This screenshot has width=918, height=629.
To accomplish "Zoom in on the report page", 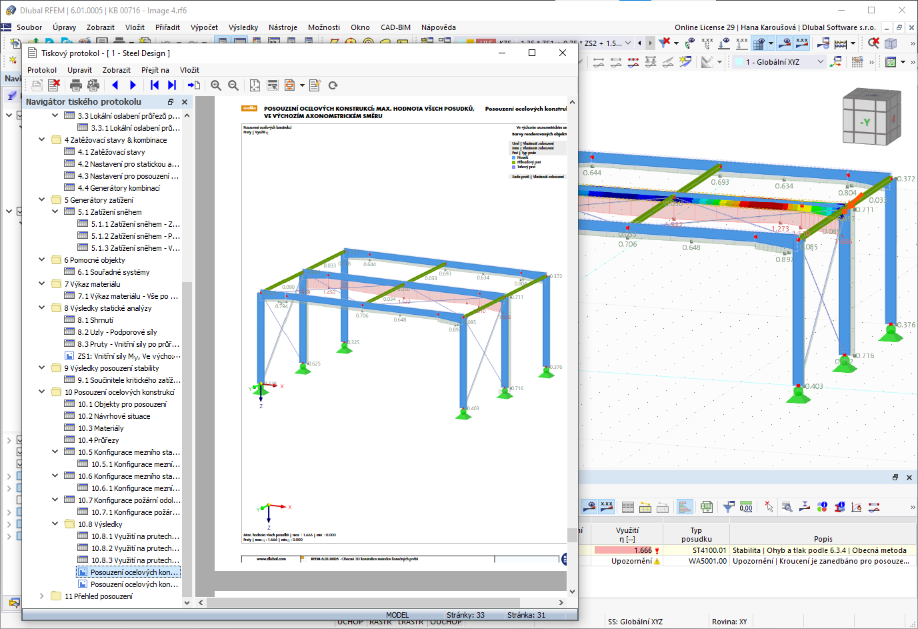I will [215, 85].
